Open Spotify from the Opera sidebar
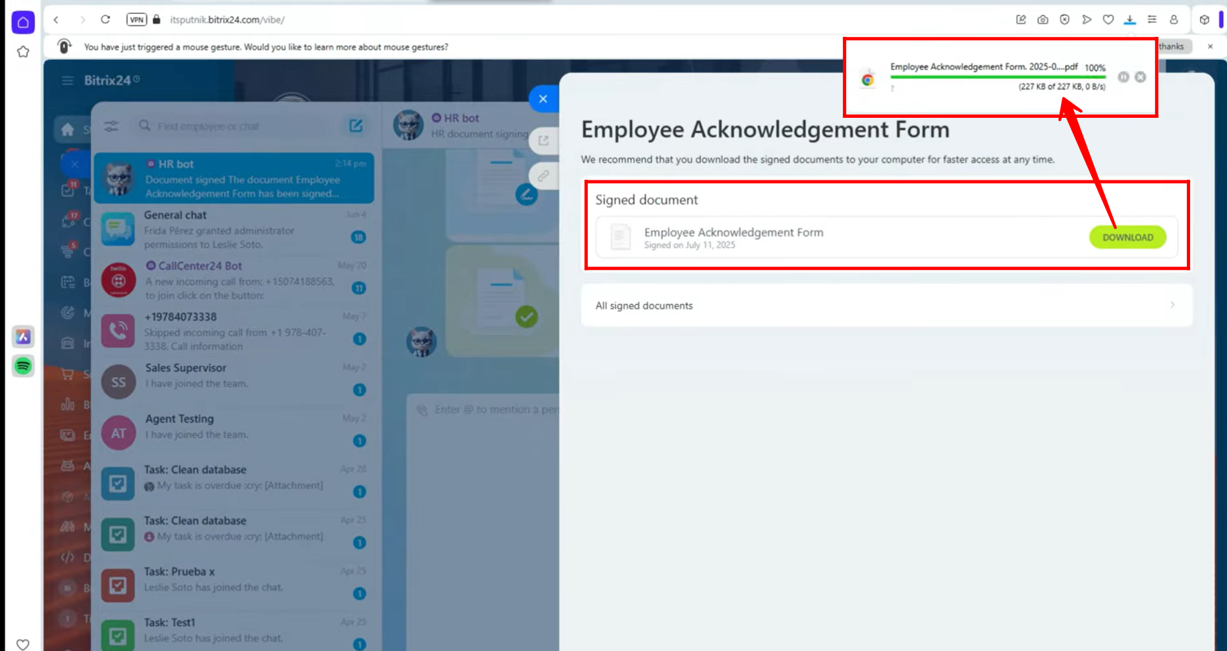1227x651 pixels. [x=23, y=365]
